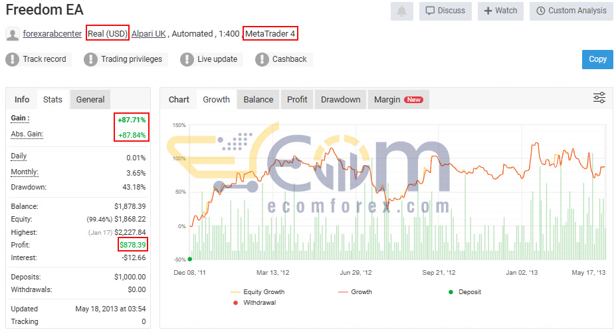Click the +87.84% abs gain value
Screen dimensions: 616x334
tap(132, 135)
